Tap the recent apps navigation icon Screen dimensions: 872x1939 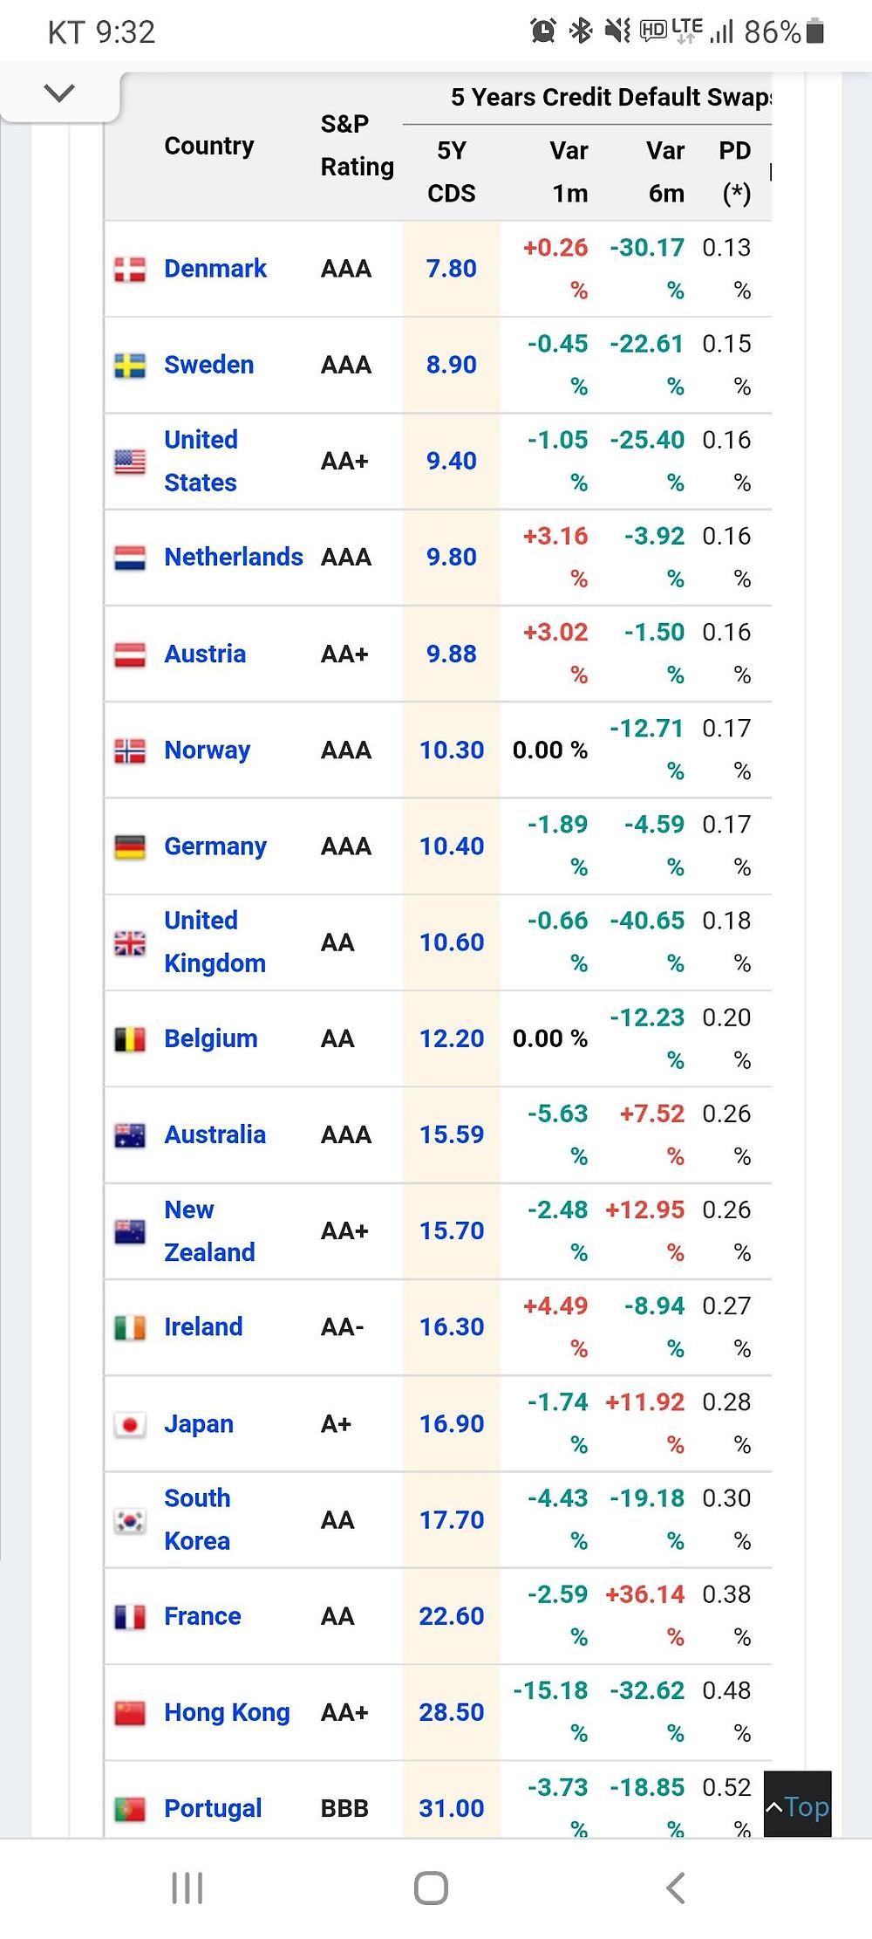click(187, 1888)
